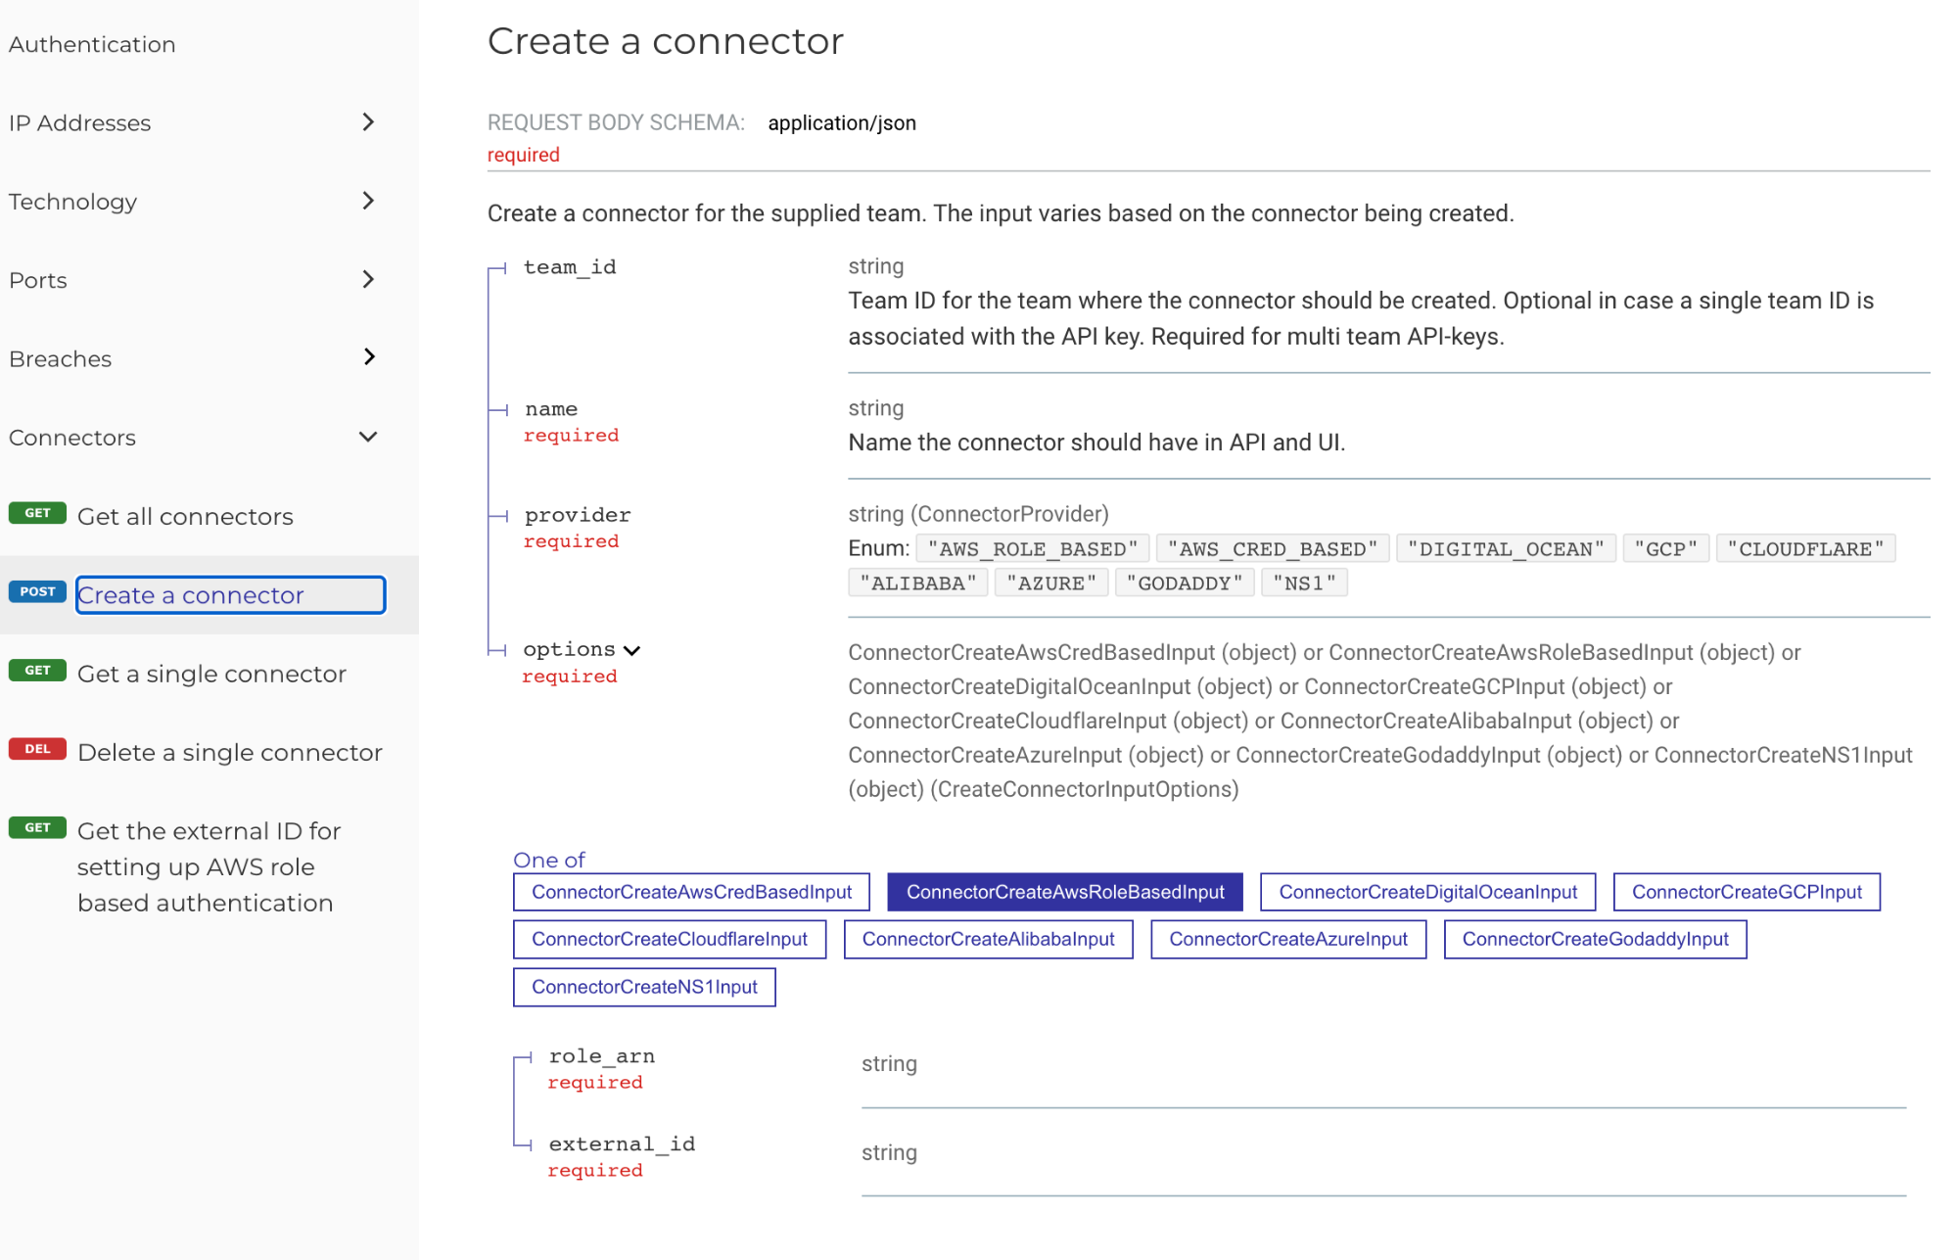Collapse the options field arrow
The image size is (1958, 1260).
point(632,650)
